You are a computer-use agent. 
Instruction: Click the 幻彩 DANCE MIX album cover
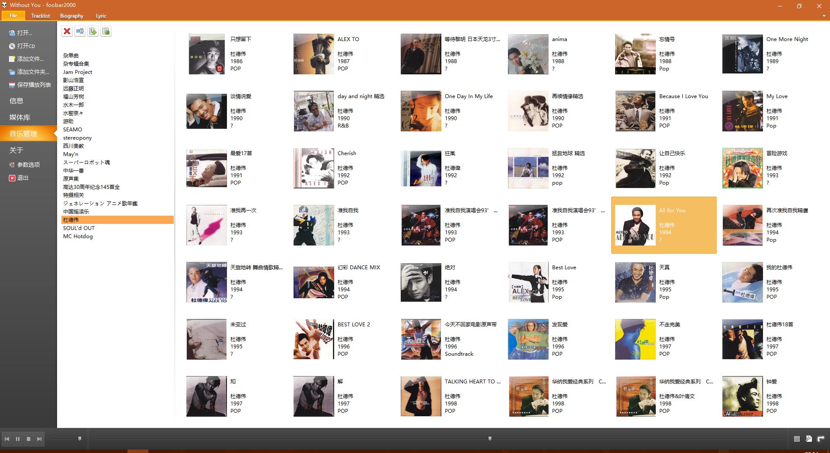(x=314, y=282)
